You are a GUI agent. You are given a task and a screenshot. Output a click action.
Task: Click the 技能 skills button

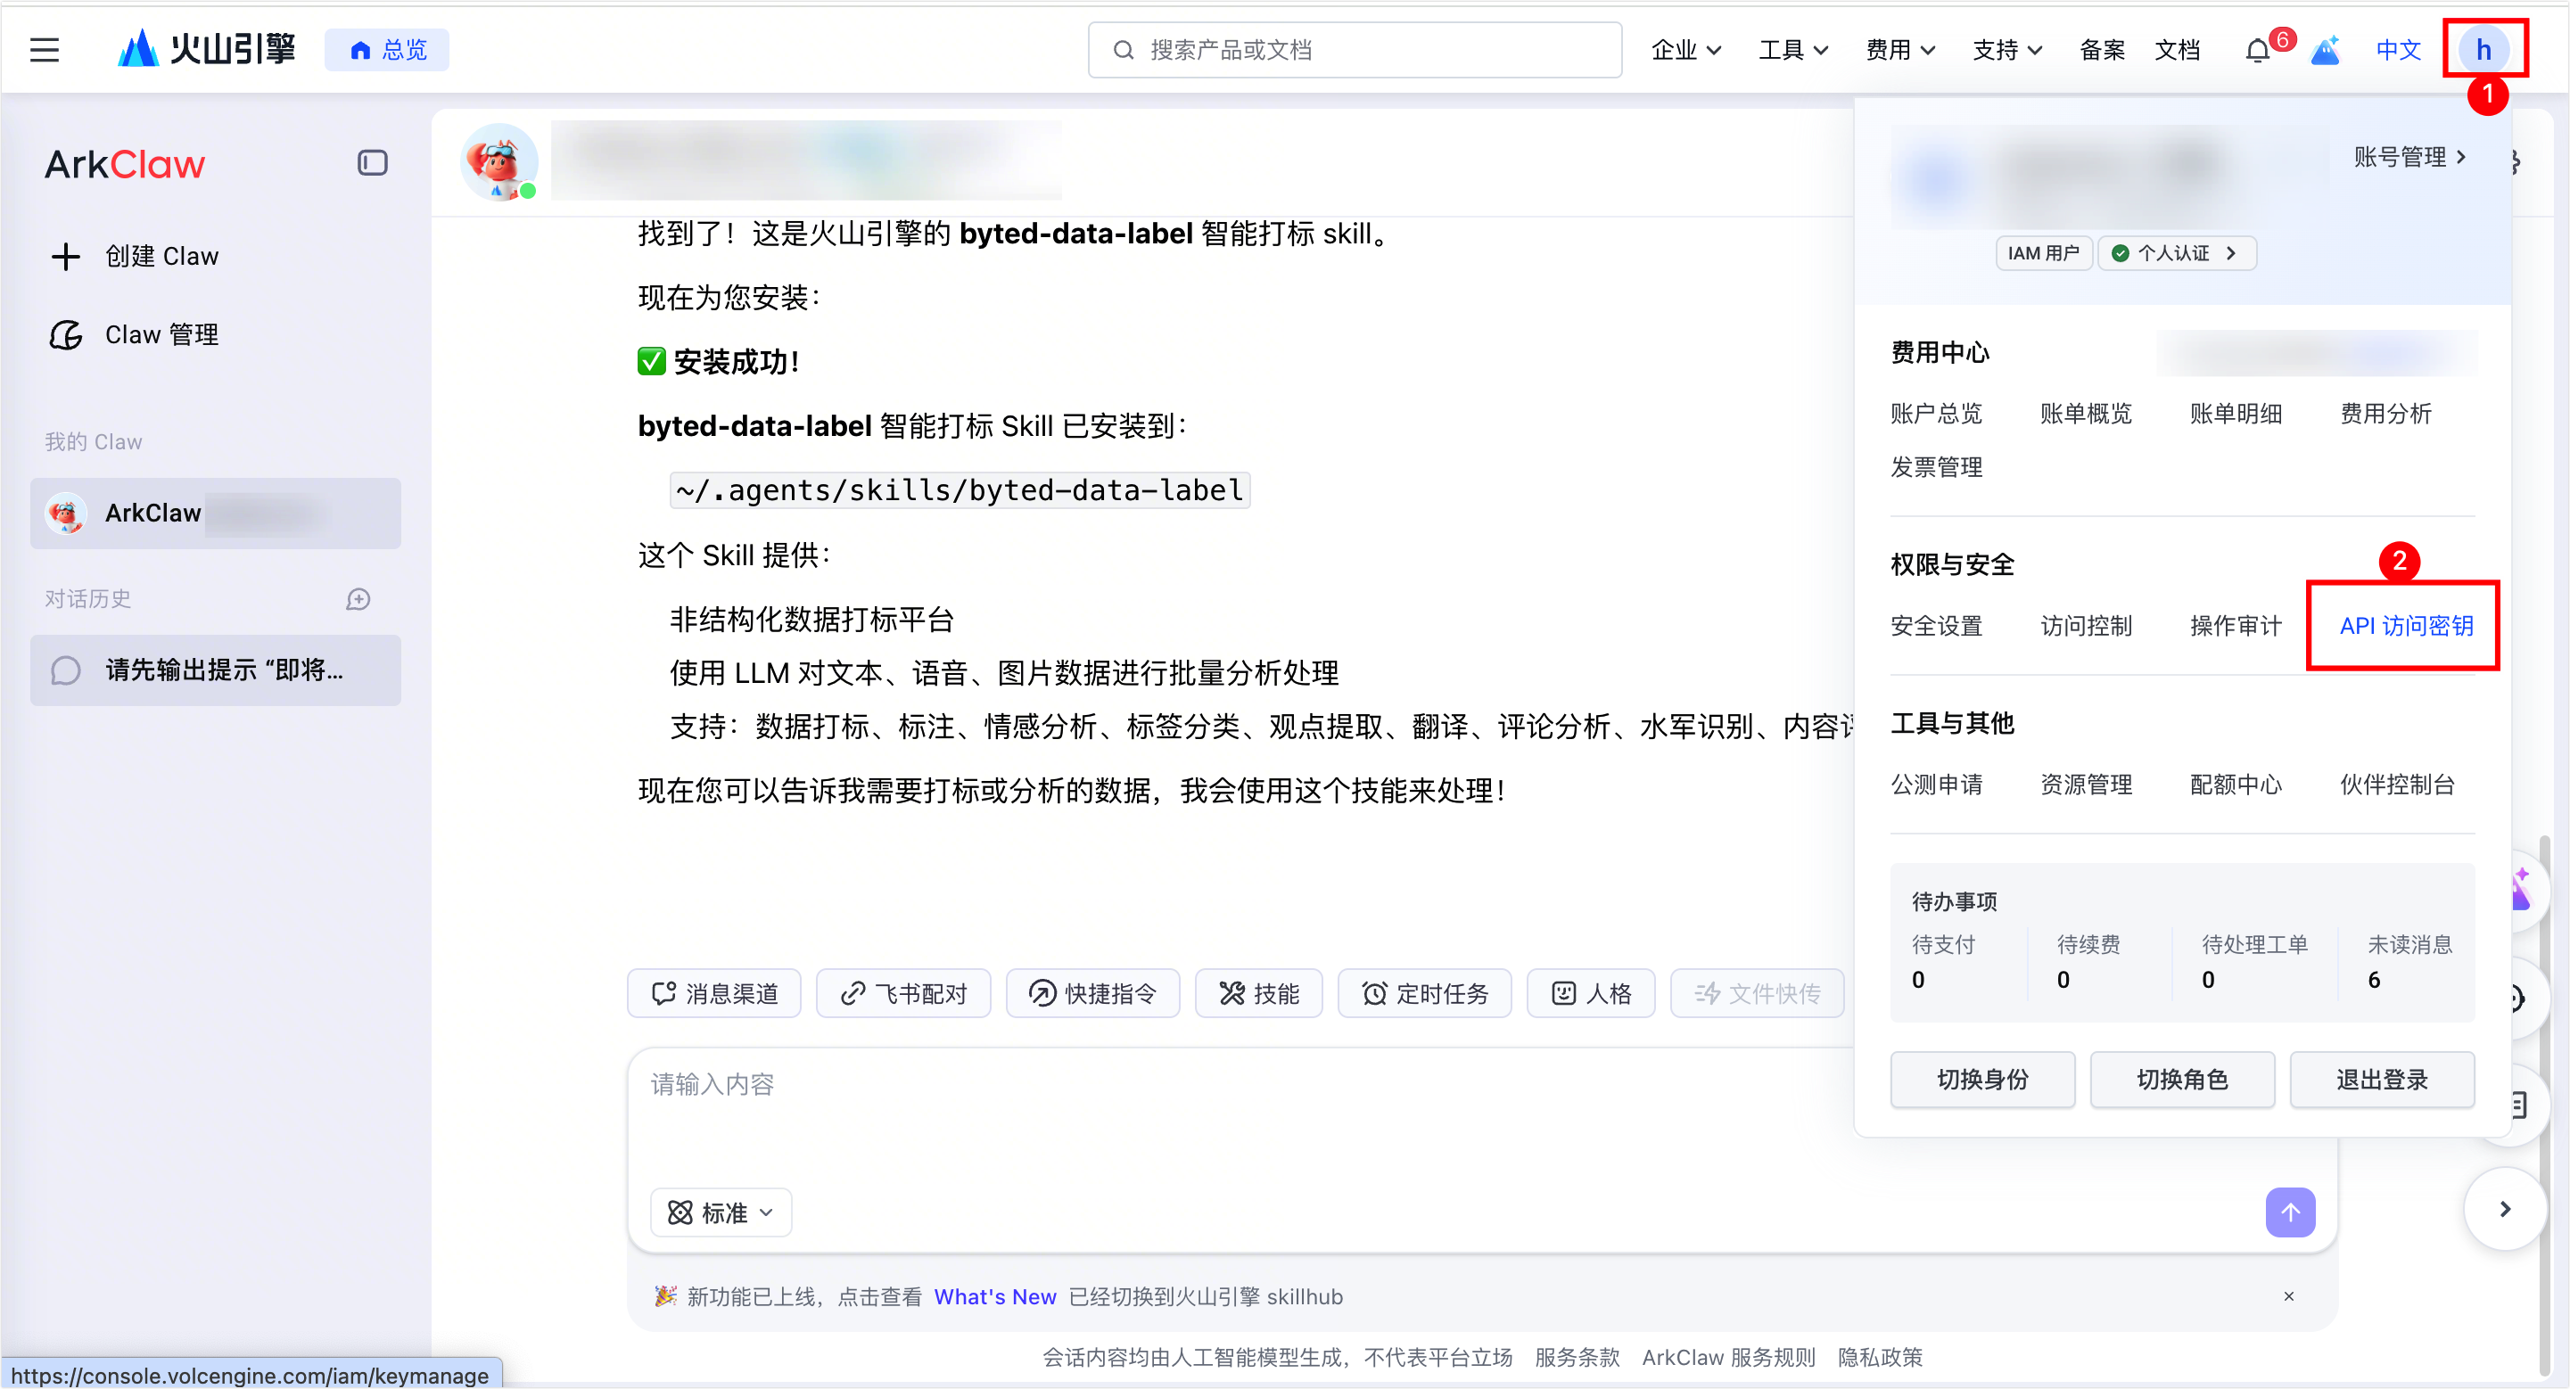click(1259, 993)
